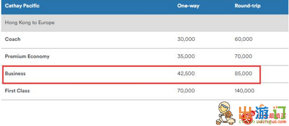Select the highlighted Business row label
289x126 pixels.
15,73
